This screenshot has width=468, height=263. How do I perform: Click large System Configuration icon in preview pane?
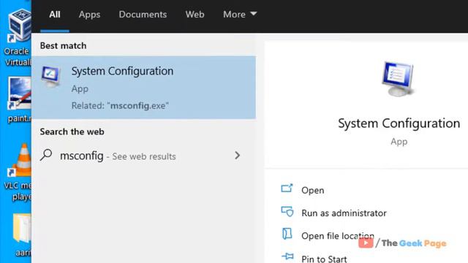[398, 79]
